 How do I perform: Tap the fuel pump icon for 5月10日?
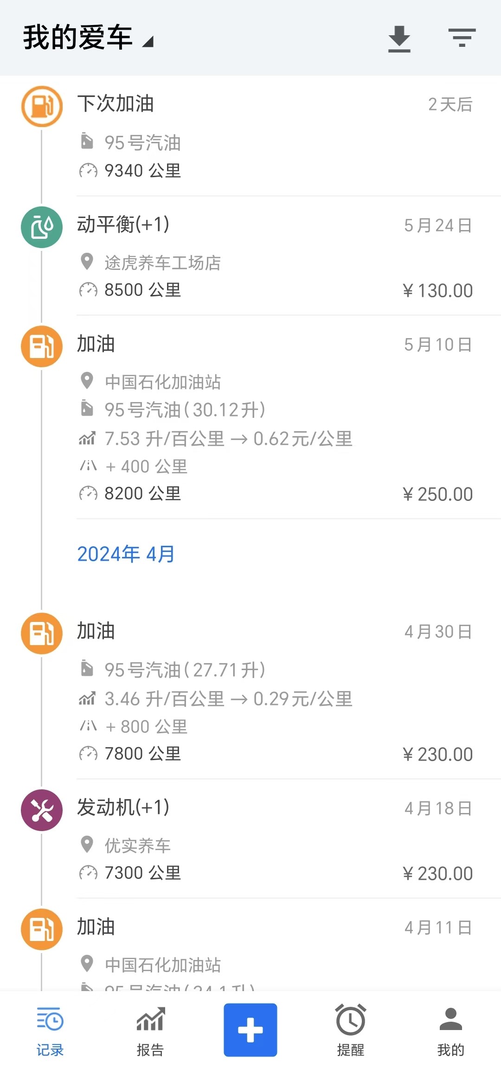[42, 346]
